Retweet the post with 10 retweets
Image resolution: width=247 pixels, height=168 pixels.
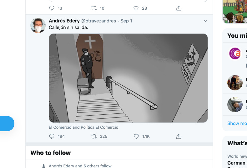click(x=93, y=8)
